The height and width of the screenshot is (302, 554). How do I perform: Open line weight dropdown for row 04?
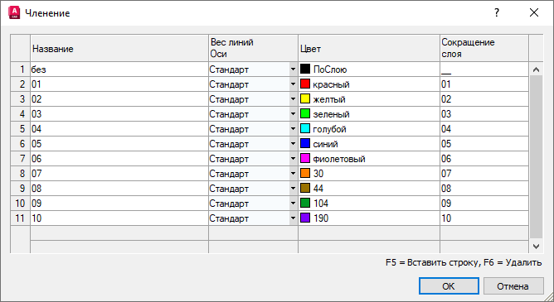(x=293, y=129)
